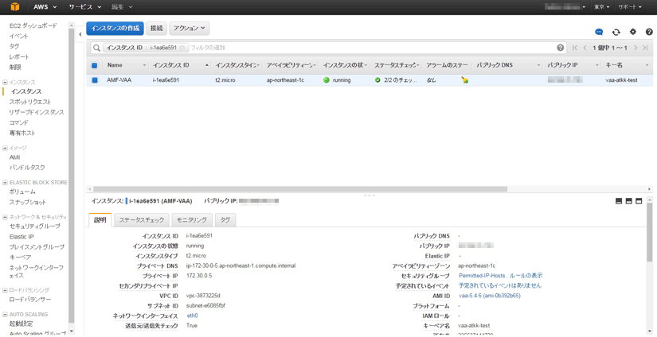This screenshot has height=337, width=657.
Task: Click the alarm status icon in AMF-VAA row
Action: pyautogui.click(x=464, y=80)
